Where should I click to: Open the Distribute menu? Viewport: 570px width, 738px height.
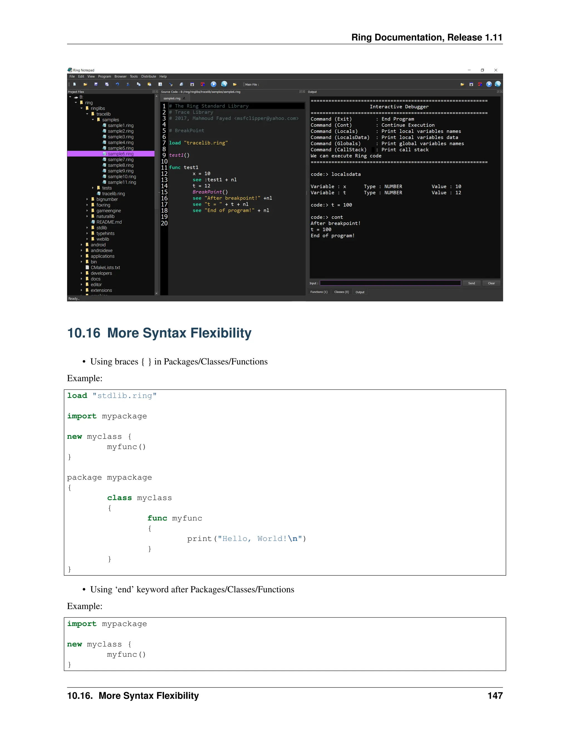[149, 76]
